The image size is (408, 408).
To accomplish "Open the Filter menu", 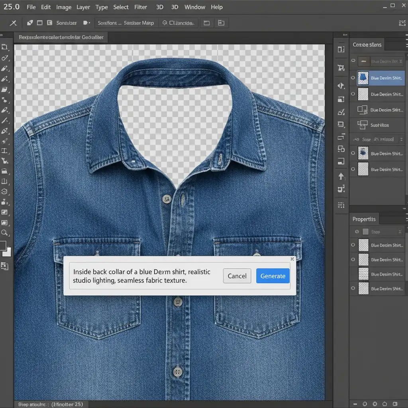I will pyautogui.click(x=141, y=7).
